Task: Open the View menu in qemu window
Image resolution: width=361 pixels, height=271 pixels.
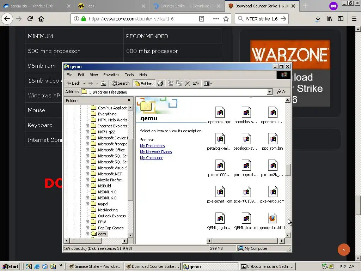Action: [x=94, y=75]
